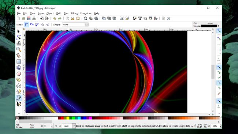Click the Cut scissors icon
238x134 pixels.
73,18
